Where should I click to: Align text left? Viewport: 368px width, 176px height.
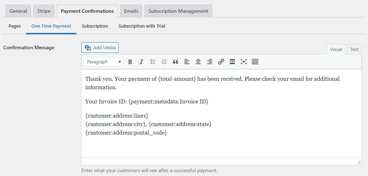[x=187, y=62]
